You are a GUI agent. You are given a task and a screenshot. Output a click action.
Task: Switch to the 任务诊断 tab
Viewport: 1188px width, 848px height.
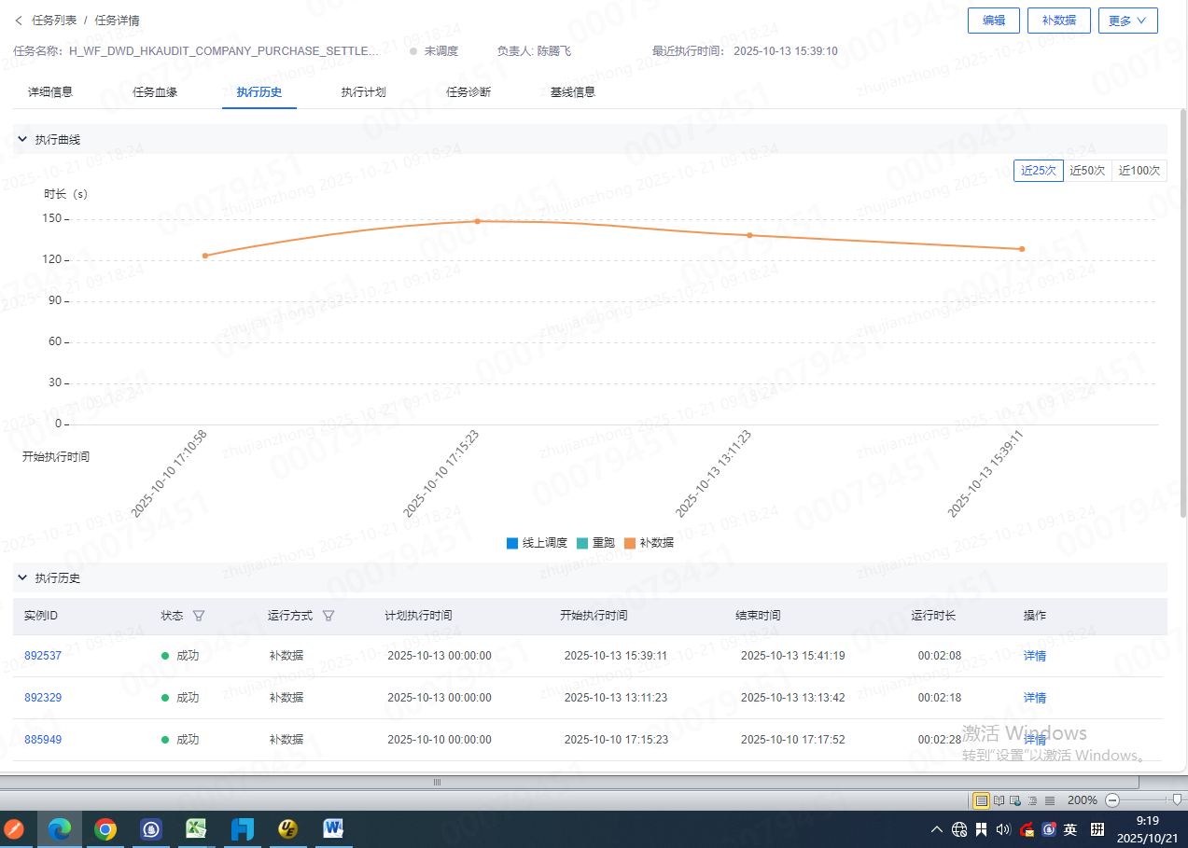(x=468, y=92)
